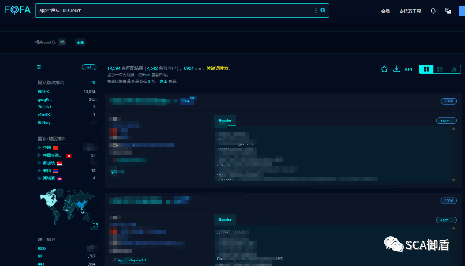Screen dimensions: 465x266
Task: Click the Cambodia flag icon
Action: [59, 179]
